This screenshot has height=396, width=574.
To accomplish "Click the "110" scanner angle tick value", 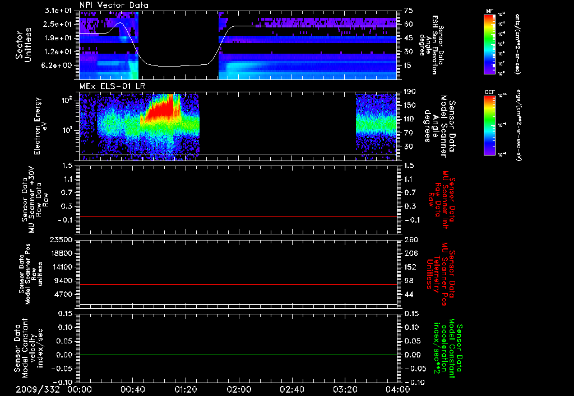I will click(x=410, y=119).
